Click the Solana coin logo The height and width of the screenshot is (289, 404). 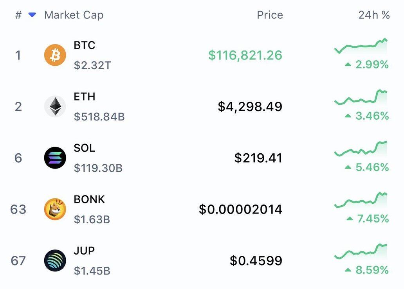[x=55, y=158]
